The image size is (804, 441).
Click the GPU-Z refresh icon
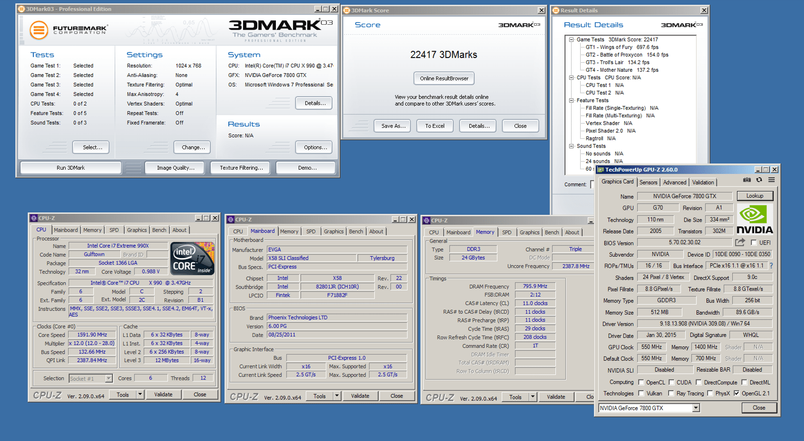pyautogui.click(x=759, y=180)
